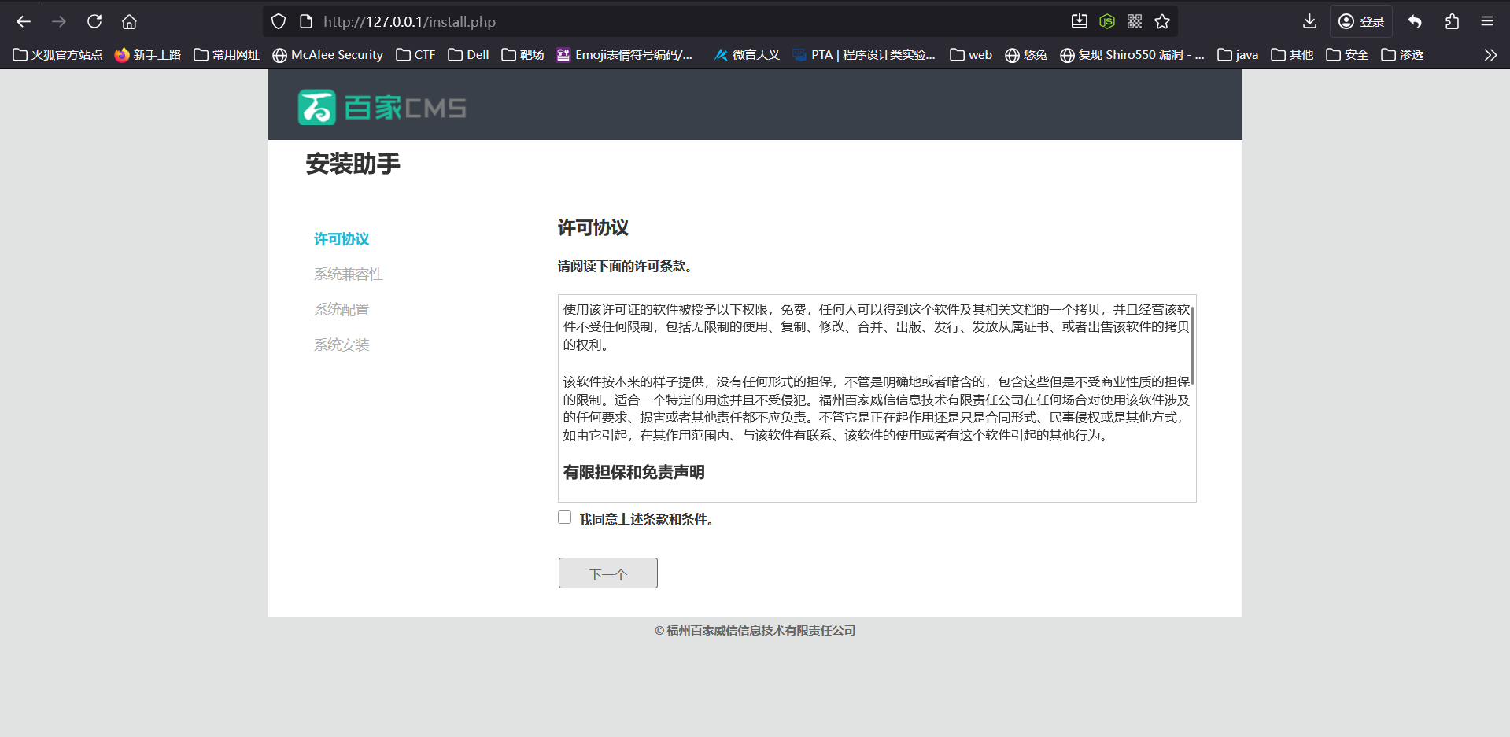Expand the java bookmarks folder
This screenshot has width=1510, height=737.
[x=1238, y=54]
